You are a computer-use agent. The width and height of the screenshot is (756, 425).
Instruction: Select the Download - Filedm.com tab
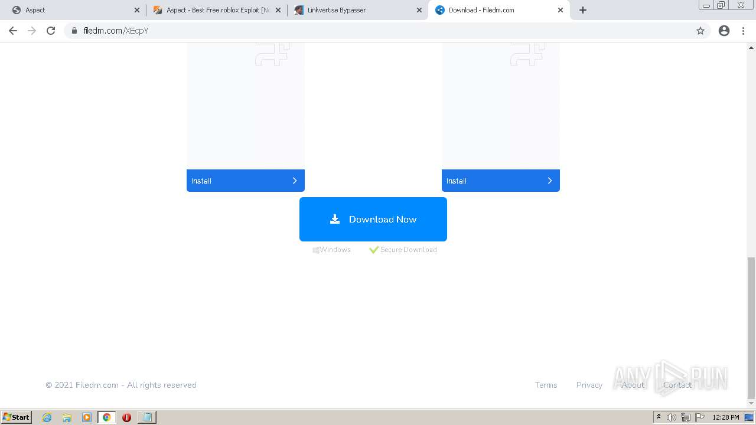point(499,10)
